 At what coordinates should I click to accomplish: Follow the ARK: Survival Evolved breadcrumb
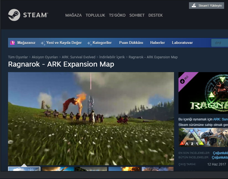coord(79,57)
